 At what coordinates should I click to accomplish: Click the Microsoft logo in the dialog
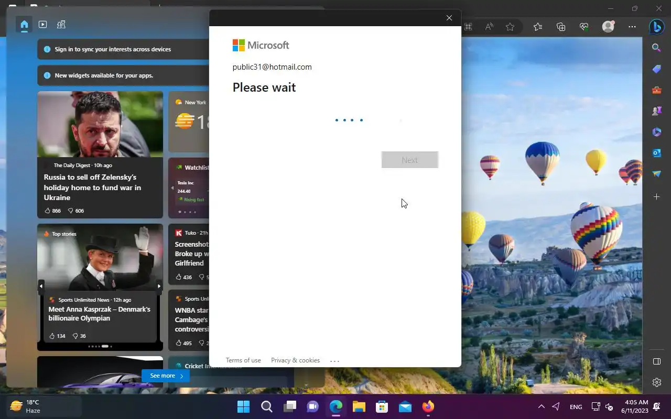click(261, 46)
